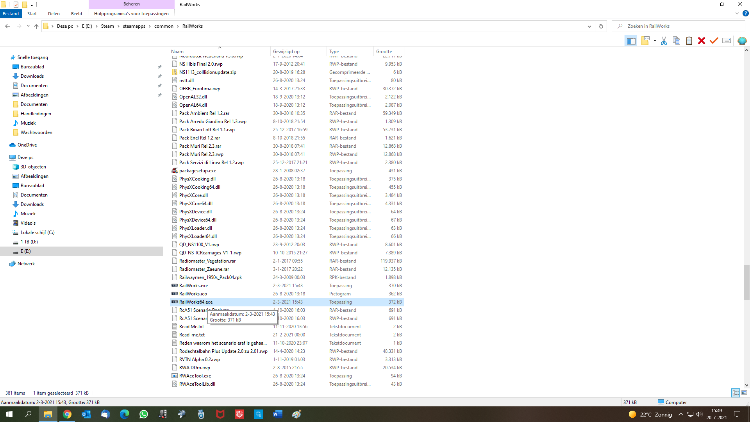
Task: Expand the address bar history dropdown
Action: pos(589,26)
